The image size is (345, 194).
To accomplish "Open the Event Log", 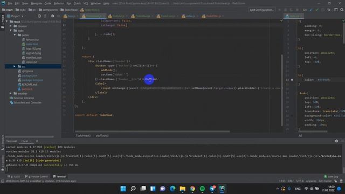I will (x=331, y=177).
